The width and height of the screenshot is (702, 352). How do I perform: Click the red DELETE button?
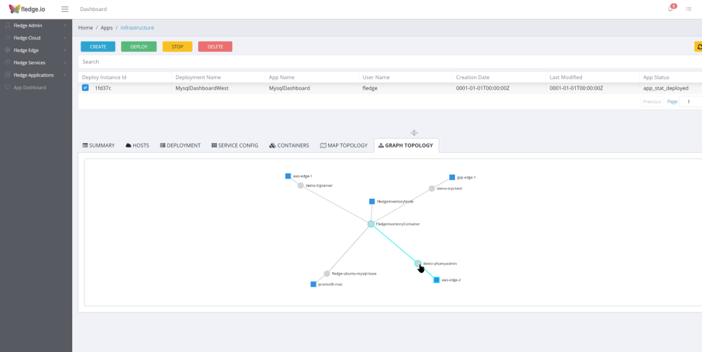[215, 47]
